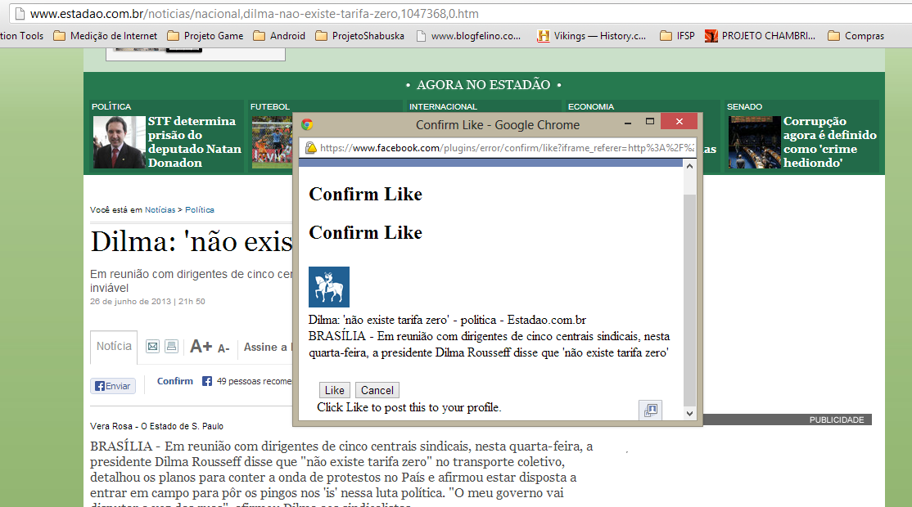Increase font size with A+ icon
Viewport: 912px width, 507px height.
pyautogui.click(x=201, y=347)
